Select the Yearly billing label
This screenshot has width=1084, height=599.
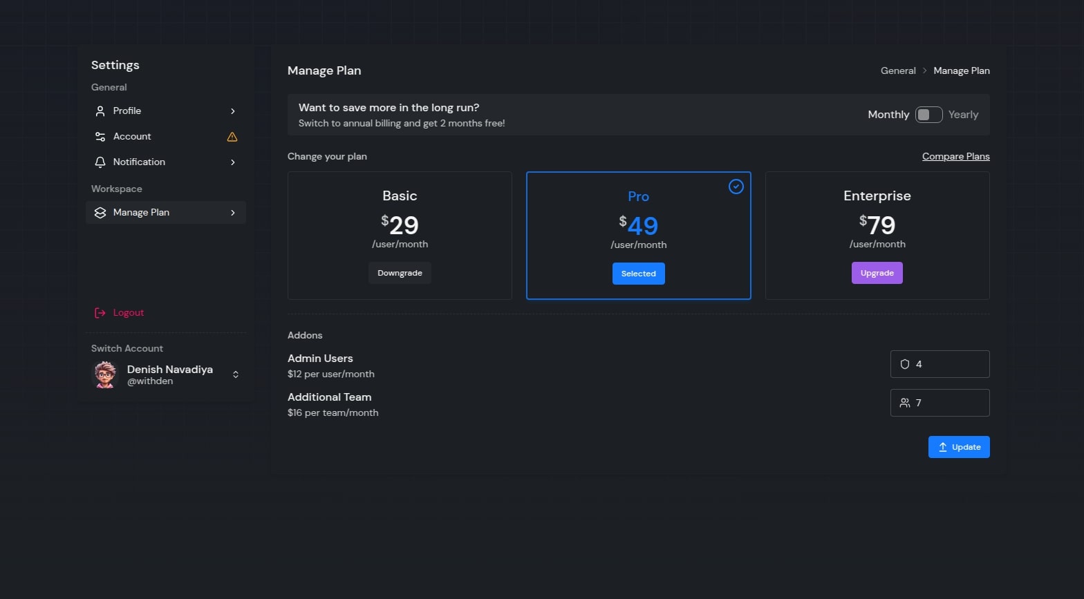coord(963,115)
